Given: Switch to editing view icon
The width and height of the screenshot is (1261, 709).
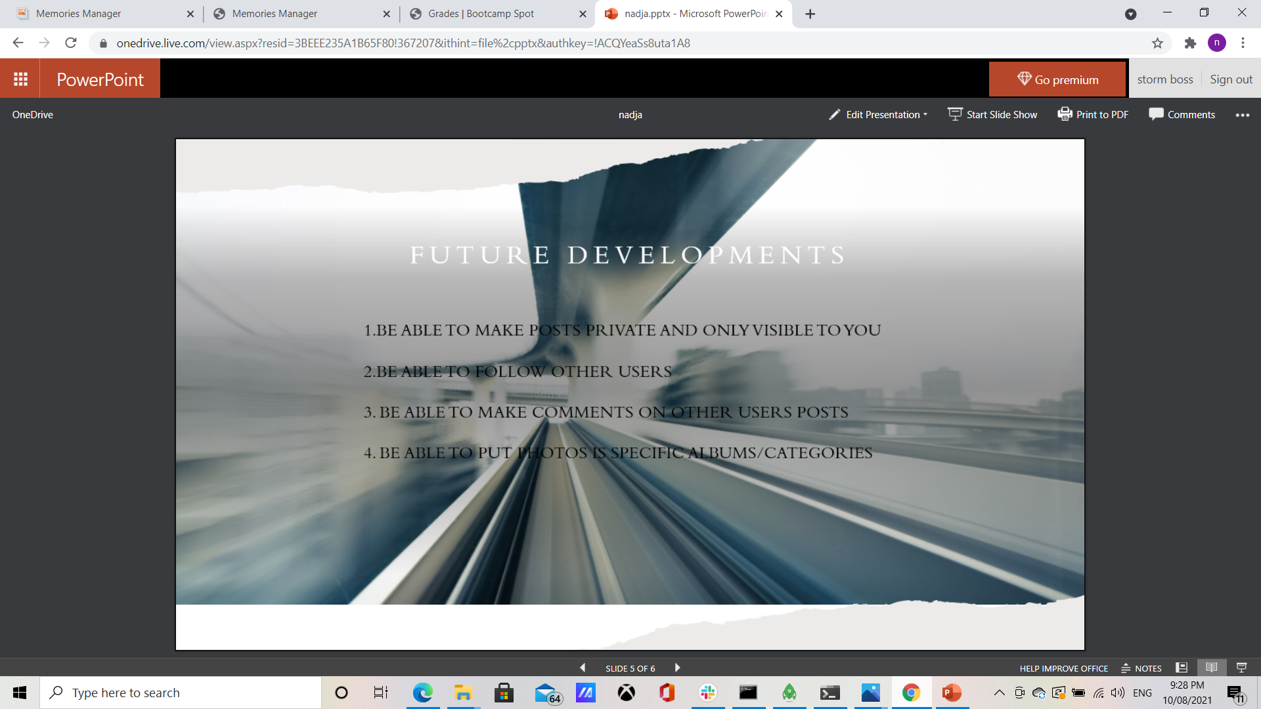Looking at the screenshot, I should click(1182, 668).
